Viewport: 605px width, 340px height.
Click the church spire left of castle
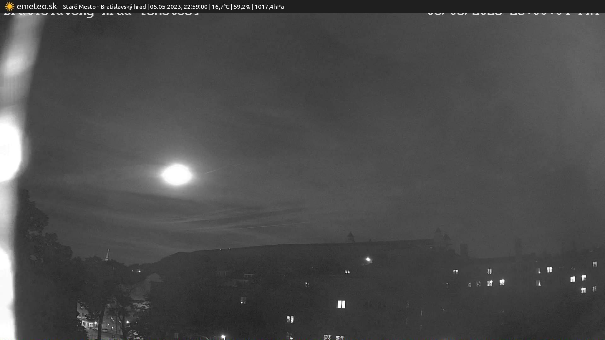tap(107, 255)
